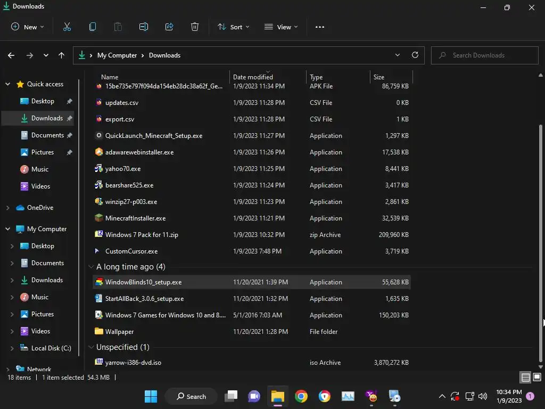Select the bearshare525.exe file

tap(252, 185)
